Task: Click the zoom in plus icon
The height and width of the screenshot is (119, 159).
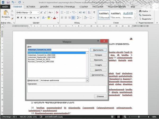Action: 149,117
